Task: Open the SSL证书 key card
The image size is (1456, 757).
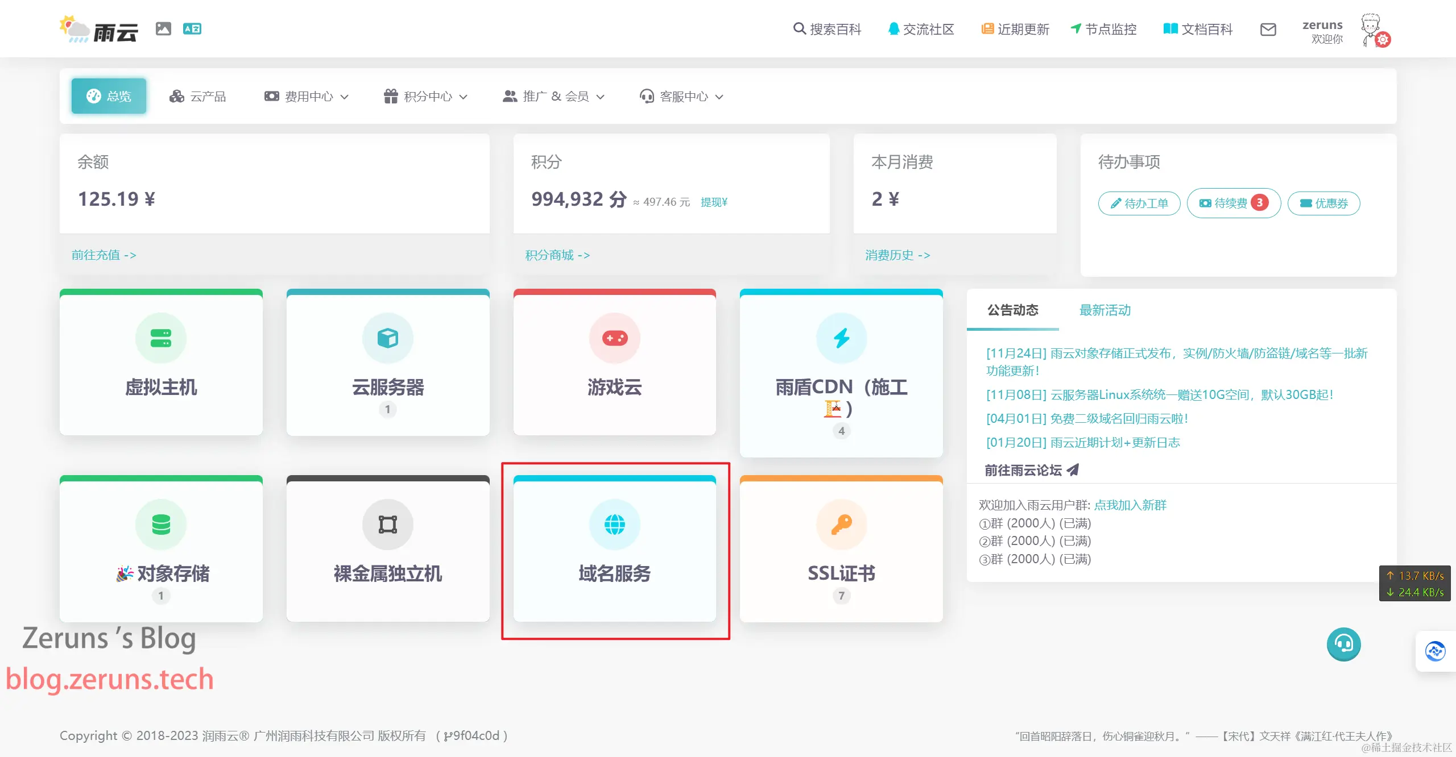Action: tap(841, 548)
